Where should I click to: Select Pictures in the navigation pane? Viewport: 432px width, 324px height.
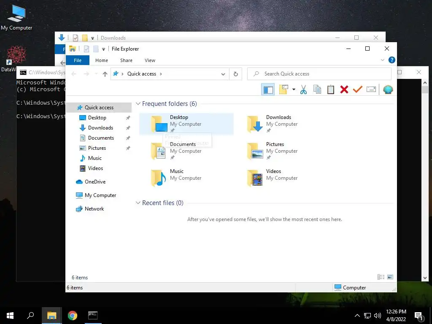coord(97,148)
